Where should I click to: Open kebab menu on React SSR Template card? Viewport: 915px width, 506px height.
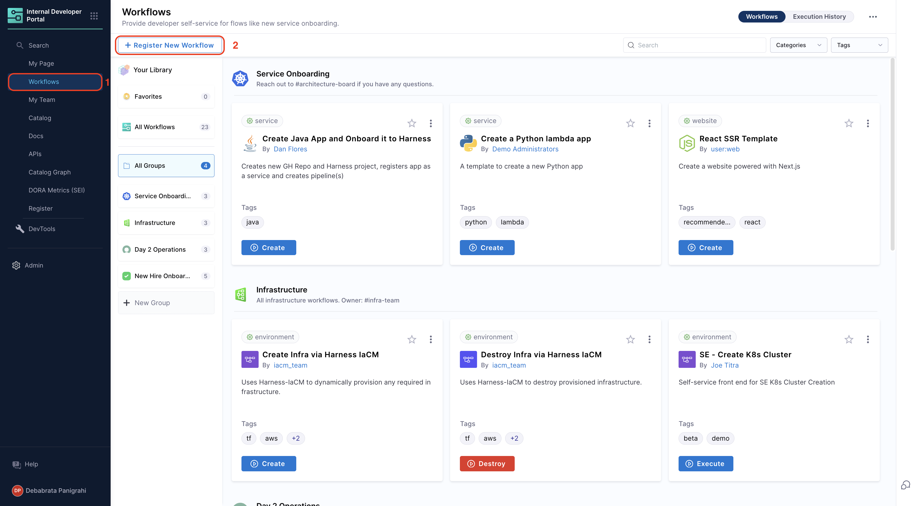tap(868, 123)
